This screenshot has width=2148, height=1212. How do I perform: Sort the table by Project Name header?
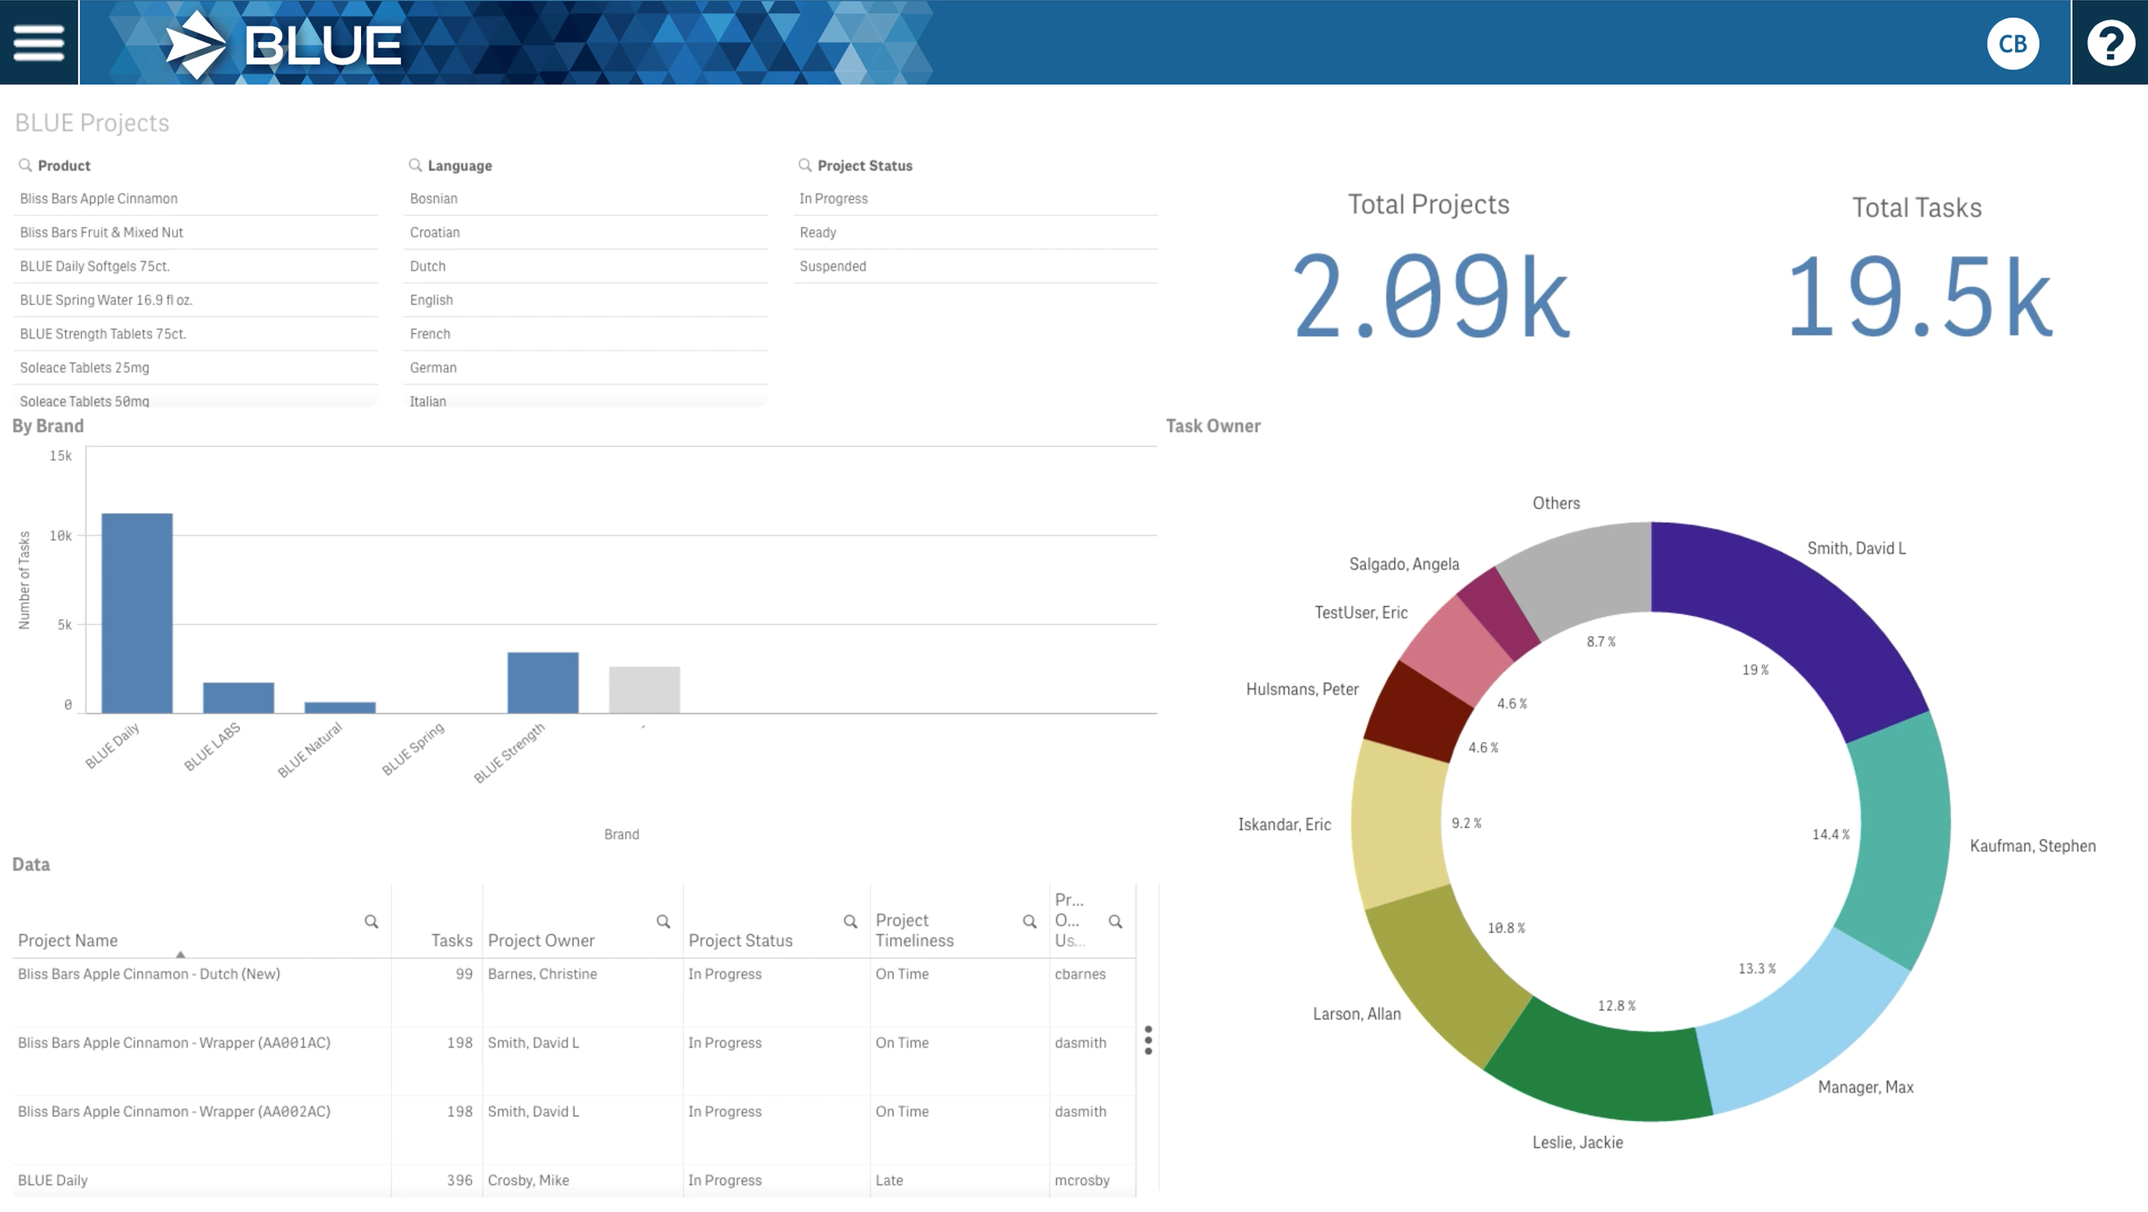pos(68,941)
